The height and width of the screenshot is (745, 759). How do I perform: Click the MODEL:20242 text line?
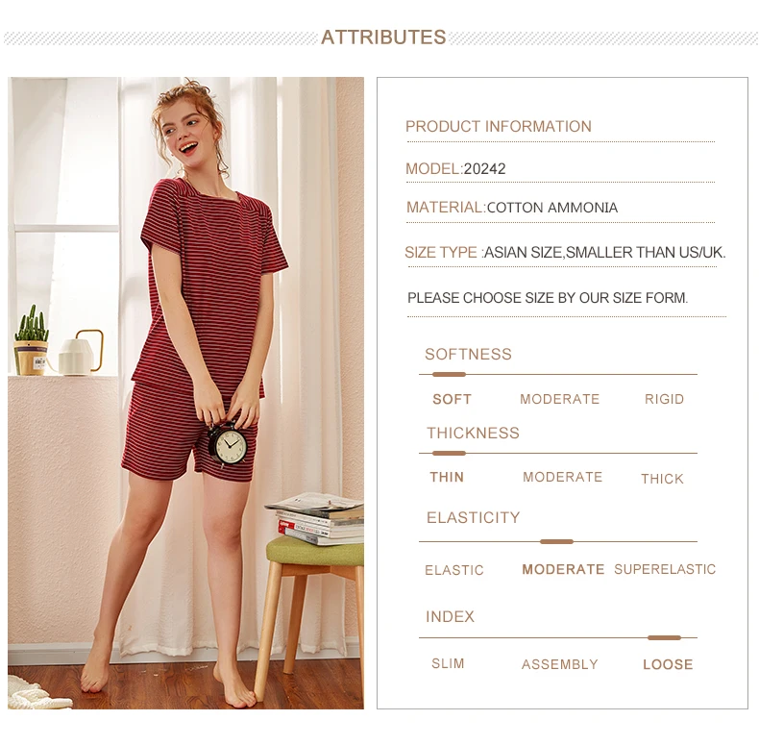[455, 168]
